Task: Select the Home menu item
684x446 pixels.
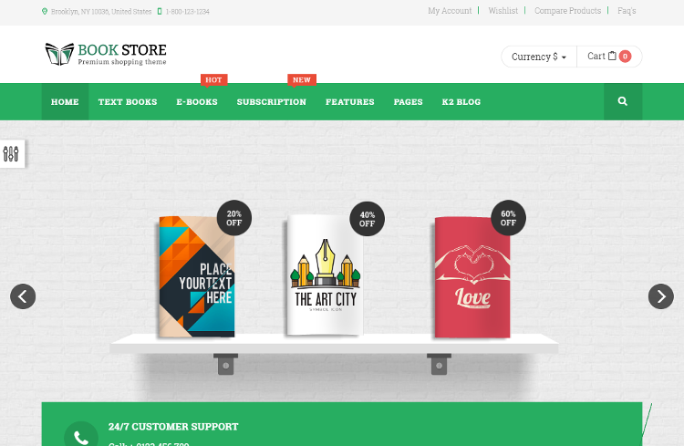Action: tap(65, 101)
